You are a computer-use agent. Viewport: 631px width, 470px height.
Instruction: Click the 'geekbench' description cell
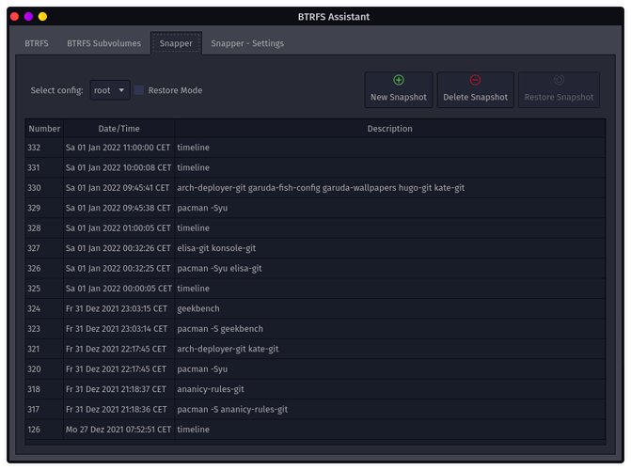tap(389, 308)
